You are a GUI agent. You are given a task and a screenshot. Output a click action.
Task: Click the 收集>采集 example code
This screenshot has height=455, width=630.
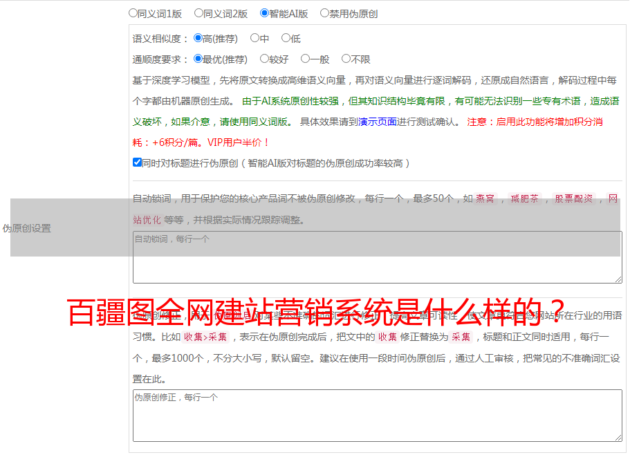pos(205,337)
